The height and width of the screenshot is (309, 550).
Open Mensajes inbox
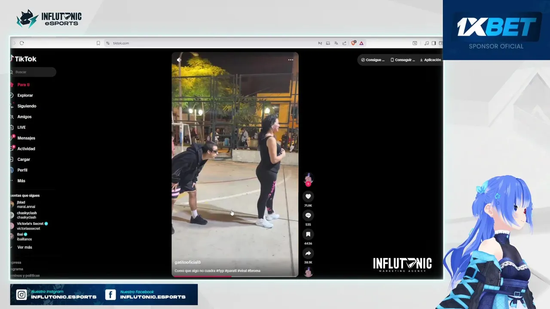[x=26, y=138]
